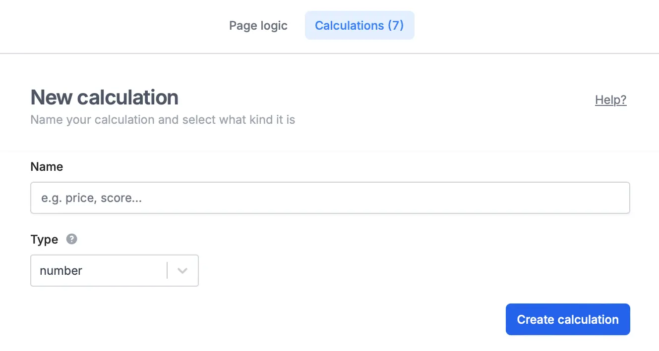
Task: Click the Create calculation button
Action: coord(567,319)
